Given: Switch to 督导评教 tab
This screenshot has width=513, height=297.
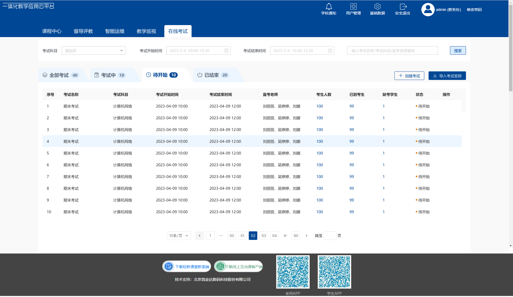Looking at the screenshot, I should coord(83,31).
